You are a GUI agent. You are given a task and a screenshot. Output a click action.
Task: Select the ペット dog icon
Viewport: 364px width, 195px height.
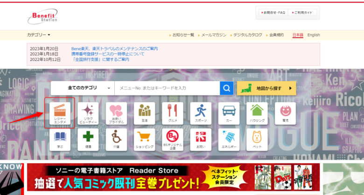[257, 139]
